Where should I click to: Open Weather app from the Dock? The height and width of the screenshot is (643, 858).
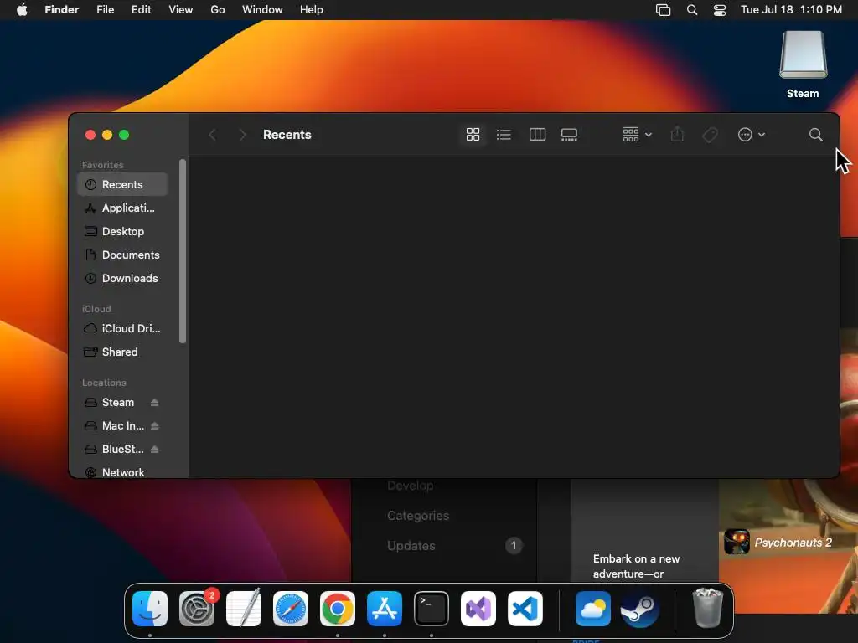593,609
